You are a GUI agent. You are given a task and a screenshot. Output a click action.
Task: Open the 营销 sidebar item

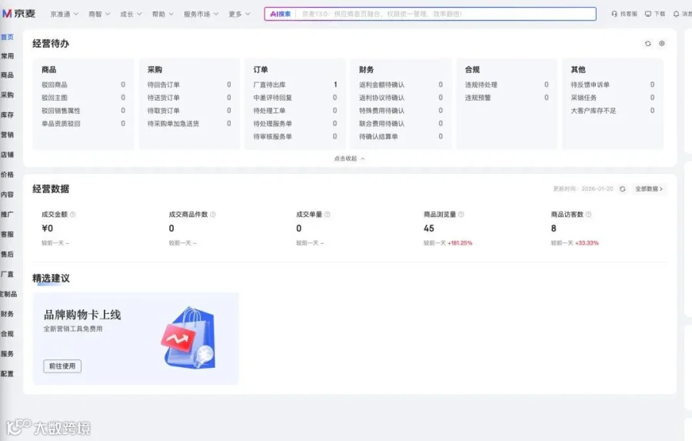click(x=7, y=135)
